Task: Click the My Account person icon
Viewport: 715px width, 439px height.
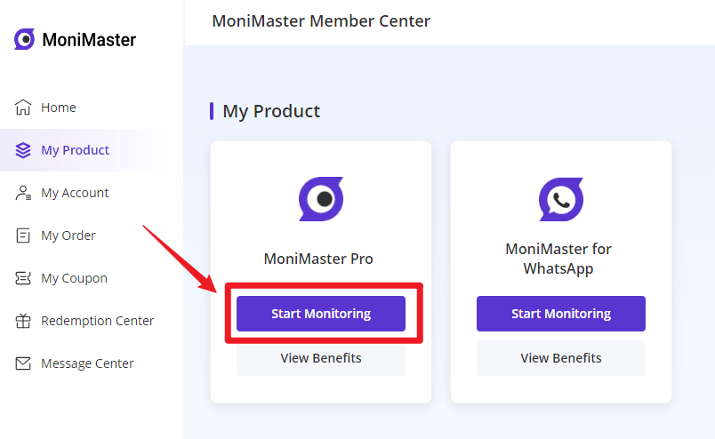Action: click(23, 193)
